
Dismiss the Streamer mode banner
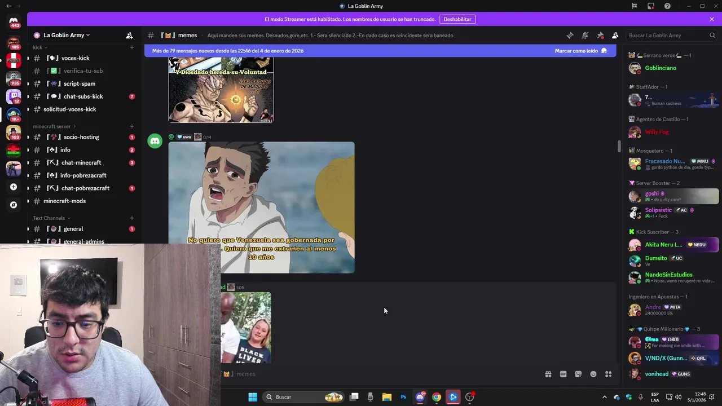tap(712, 19)
